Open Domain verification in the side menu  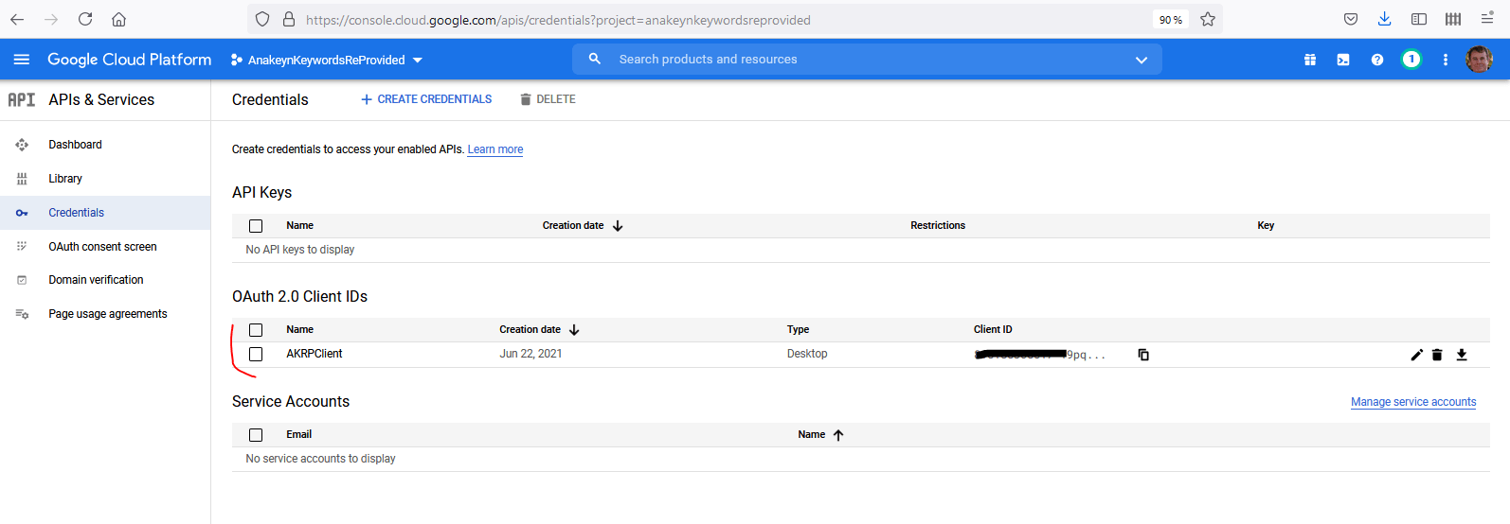(x=96, y=280)
